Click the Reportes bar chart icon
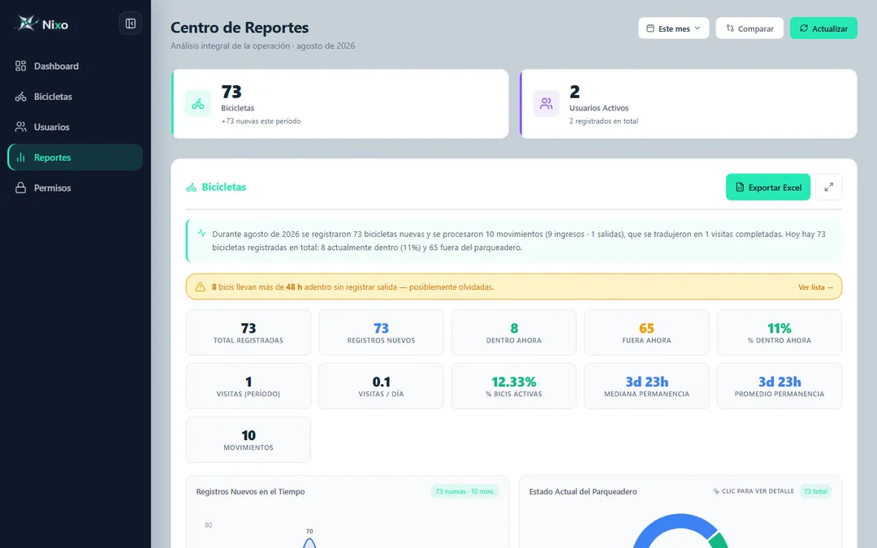This screenshot has width=877, height=548. click(20, 157)
